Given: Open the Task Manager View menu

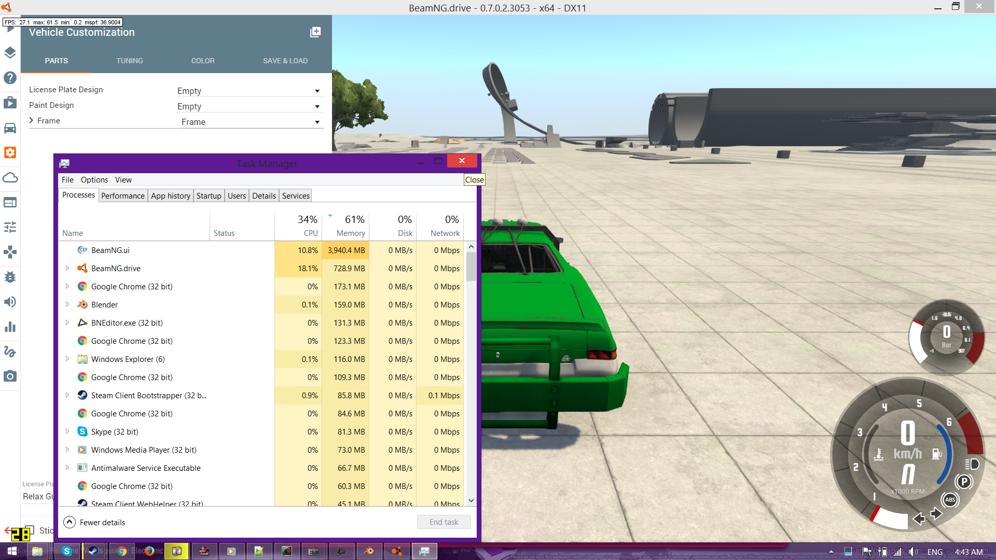Looking at the screenshot, I should pos(123,179).
